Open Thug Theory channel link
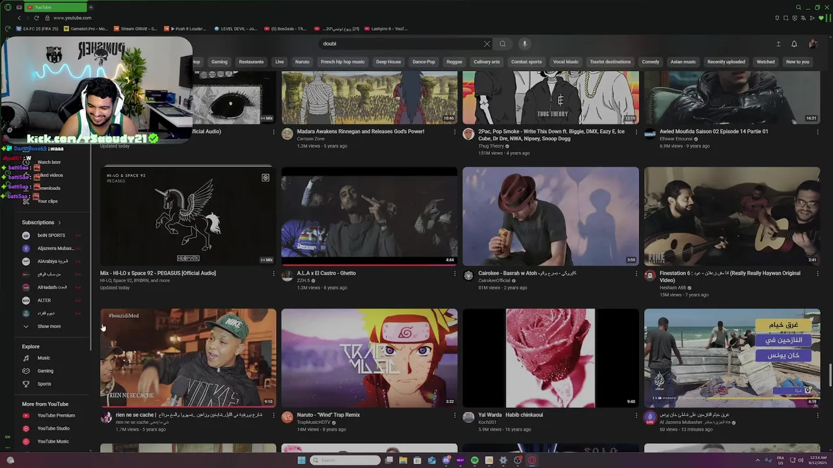Screen dimensions: 833x468 click(x=491, y=146)
